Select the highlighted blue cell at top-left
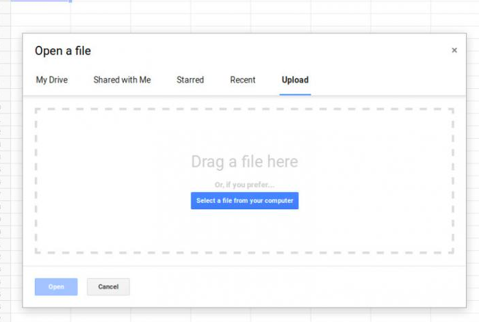Viewport: 479px width, 322px height. coord(36,1)
